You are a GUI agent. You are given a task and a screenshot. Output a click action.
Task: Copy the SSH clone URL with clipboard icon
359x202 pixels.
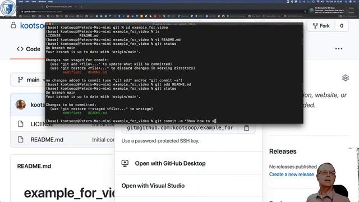(246, 128)
